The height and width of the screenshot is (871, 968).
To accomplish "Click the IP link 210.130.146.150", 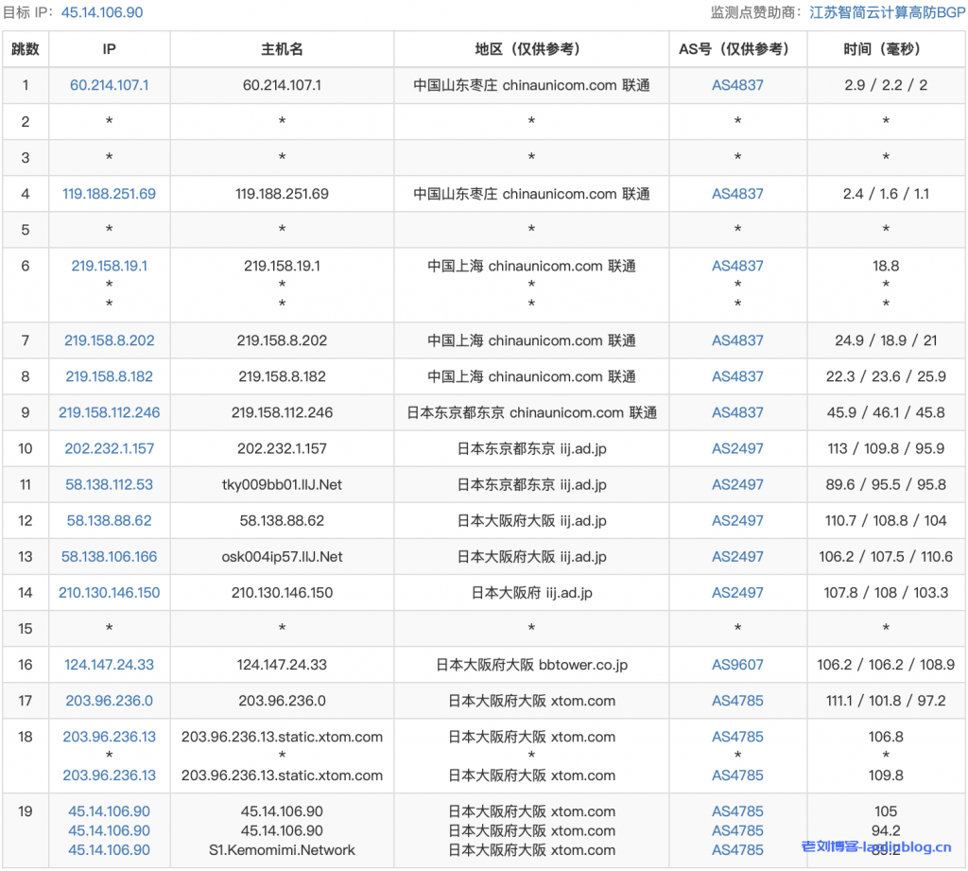I will tap(109, 593).
